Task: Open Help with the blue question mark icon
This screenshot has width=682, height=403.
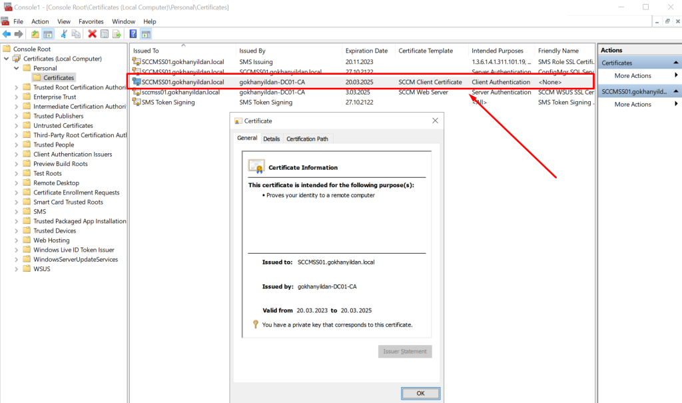Action: click(133, 34)
